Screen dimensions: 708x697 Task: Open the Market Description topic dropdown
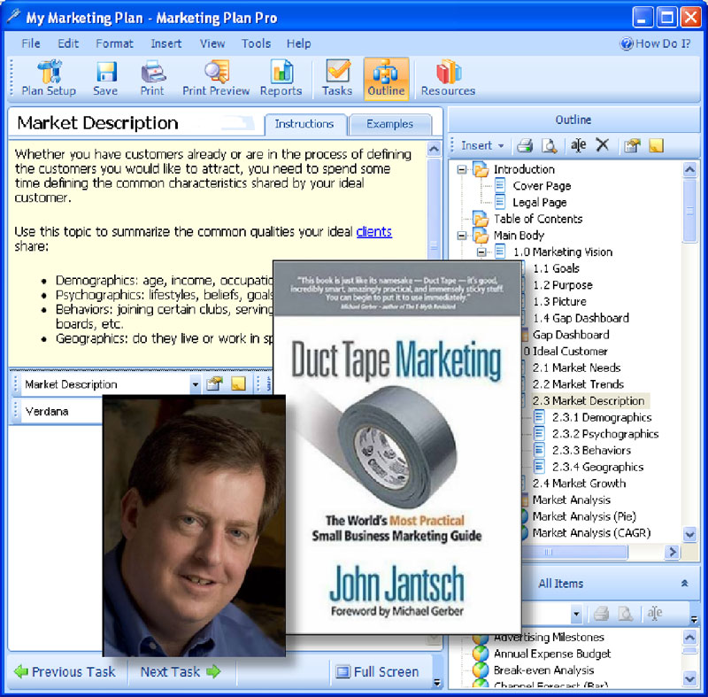[x=195, y=384]
